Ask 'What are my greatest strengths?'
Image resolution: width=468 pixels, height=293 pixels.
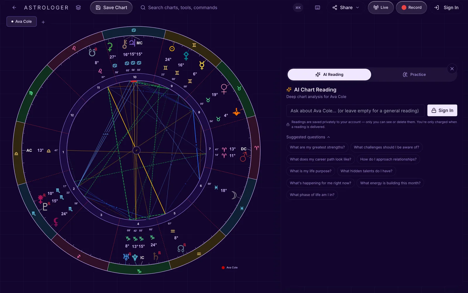pos(317,147)
